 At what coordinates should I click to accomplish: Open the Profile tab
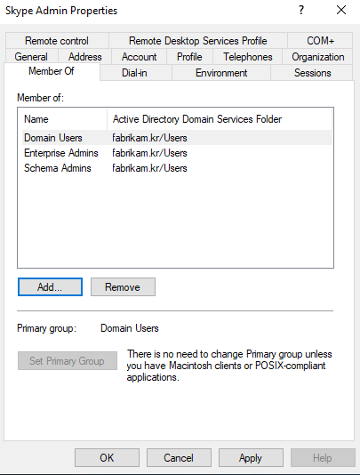coord(189,57)
